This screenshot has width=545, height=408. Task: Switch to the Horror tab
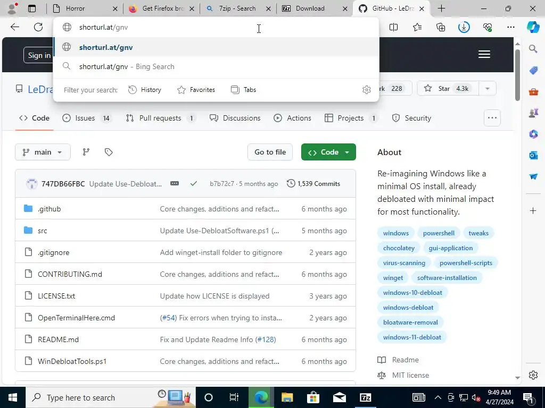tap(85, 8)
